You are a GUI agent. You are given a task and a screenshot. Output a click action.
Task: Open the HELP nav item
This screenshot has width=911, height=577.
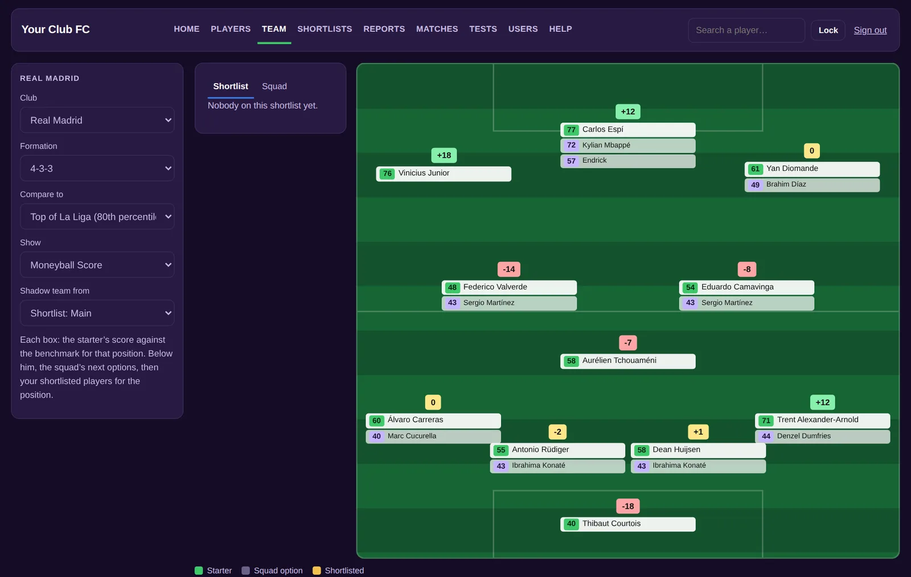pyautogui.click(x=560, y=29)
